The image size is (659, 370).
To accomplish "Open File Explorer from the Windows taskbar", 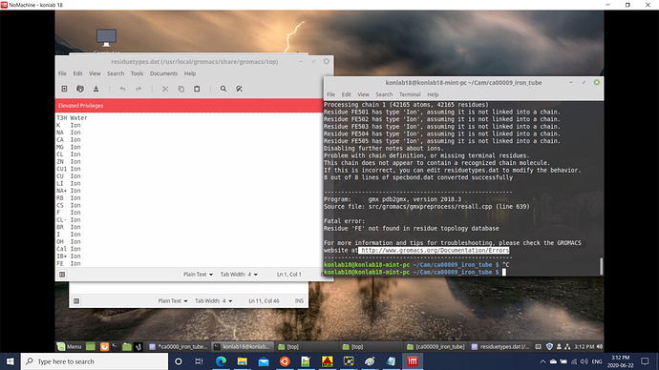I will (x=242, y=361).
